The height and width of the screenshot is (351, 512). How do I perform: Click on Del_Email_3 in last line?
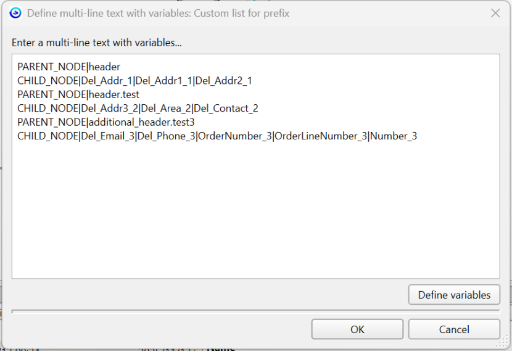click(108, 136)
